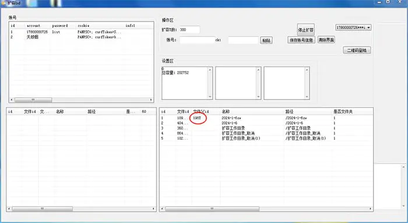This screenshot has width=408, height=223.
Task: Select the 2024-1-6rw folder row
Action: (266, 118)
